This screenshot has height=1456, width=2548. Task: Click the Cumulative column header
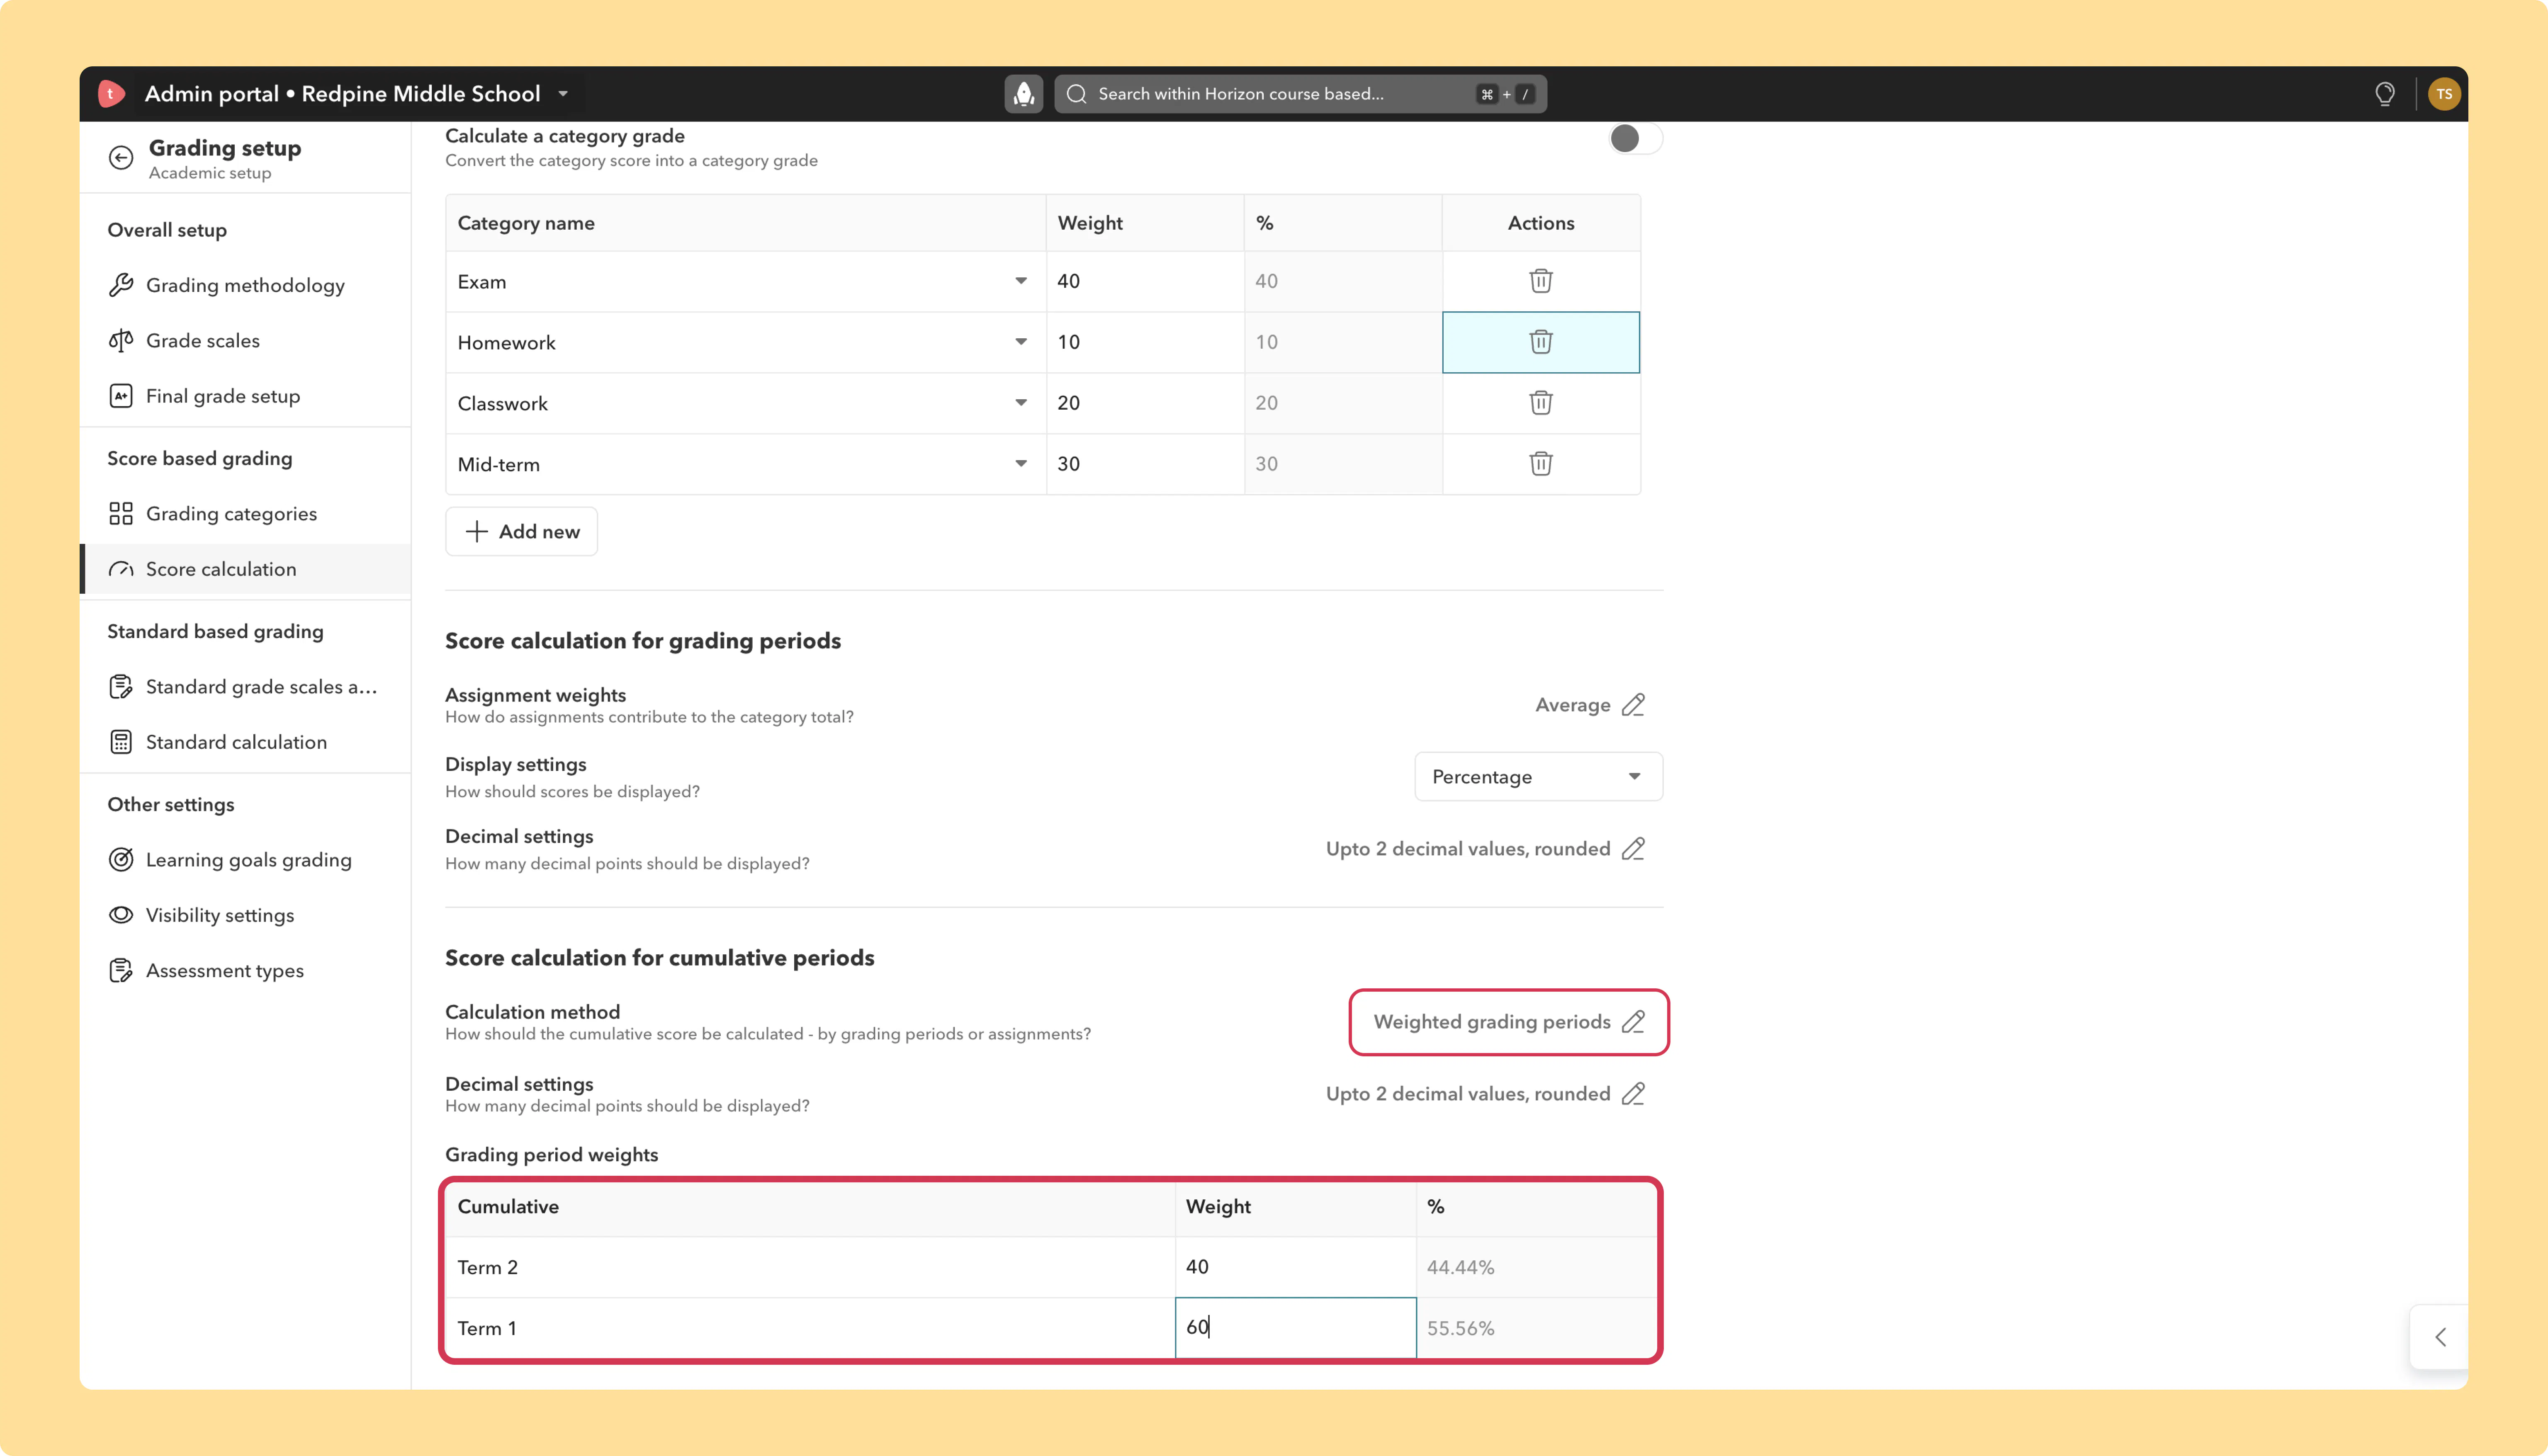(x=508, y=1207)
